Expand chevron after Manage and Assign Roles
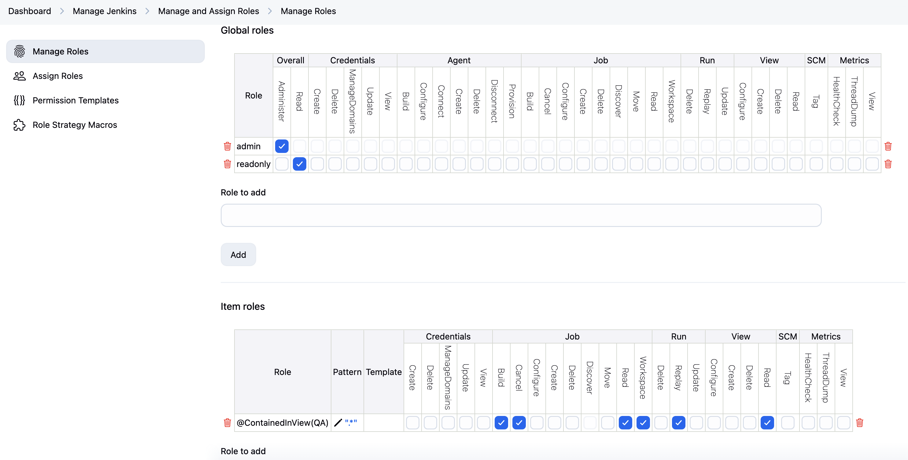 point(270,11)
